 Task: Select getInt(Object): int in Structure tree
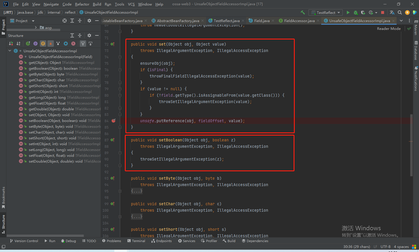44,91
